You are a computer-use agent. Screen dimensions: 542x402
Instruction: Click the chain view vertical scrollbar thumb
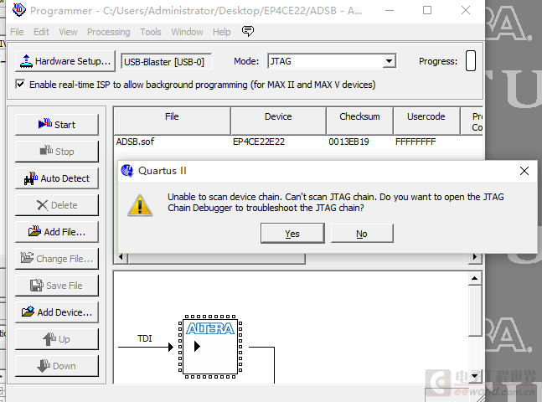point(475,311)
